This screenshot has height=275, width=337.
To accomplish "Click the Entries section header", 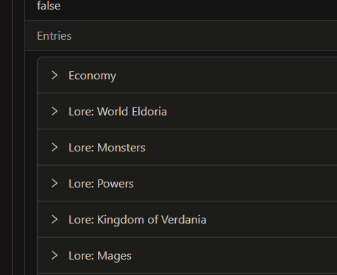I will 54,36.
